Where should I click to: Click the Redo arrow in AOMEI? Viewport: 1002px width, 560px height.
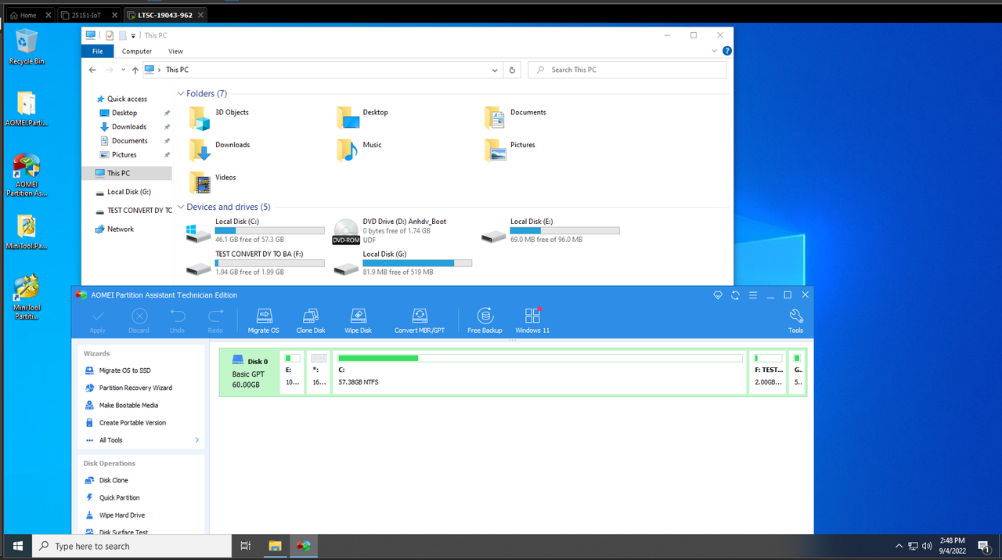[215, 320]
